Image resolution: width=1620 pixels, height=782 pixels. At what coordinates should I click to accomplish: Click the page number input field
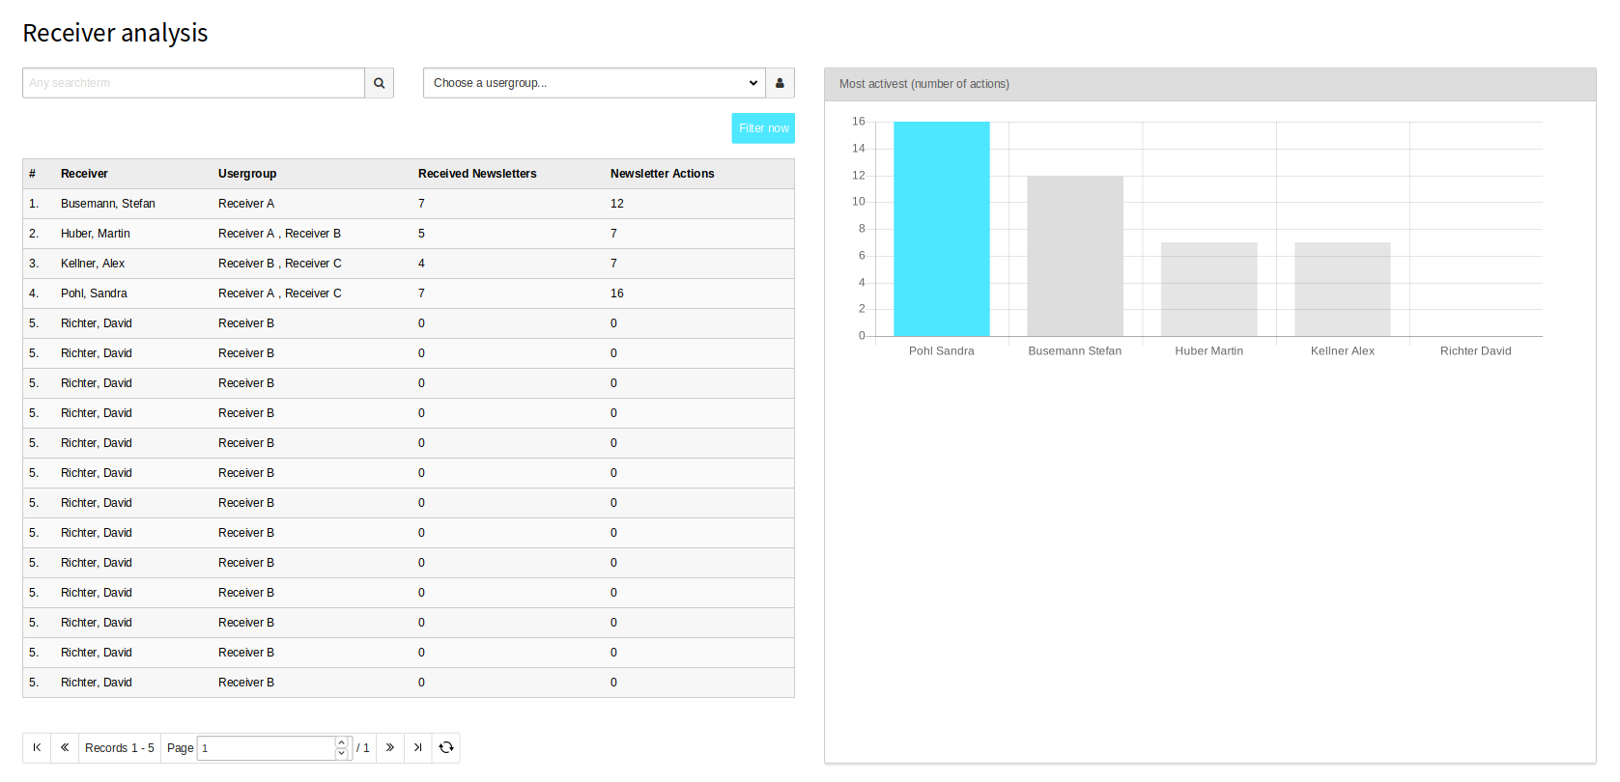(266, 748)
